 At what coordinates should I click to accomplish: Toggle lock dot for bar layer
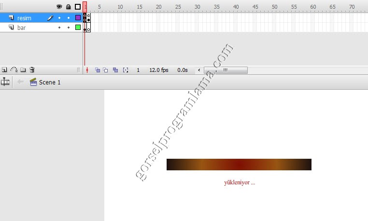(69, 28)
